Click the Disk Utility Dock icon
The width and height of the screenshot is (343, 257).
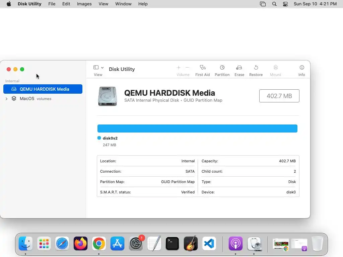click(x=254, y=244)
